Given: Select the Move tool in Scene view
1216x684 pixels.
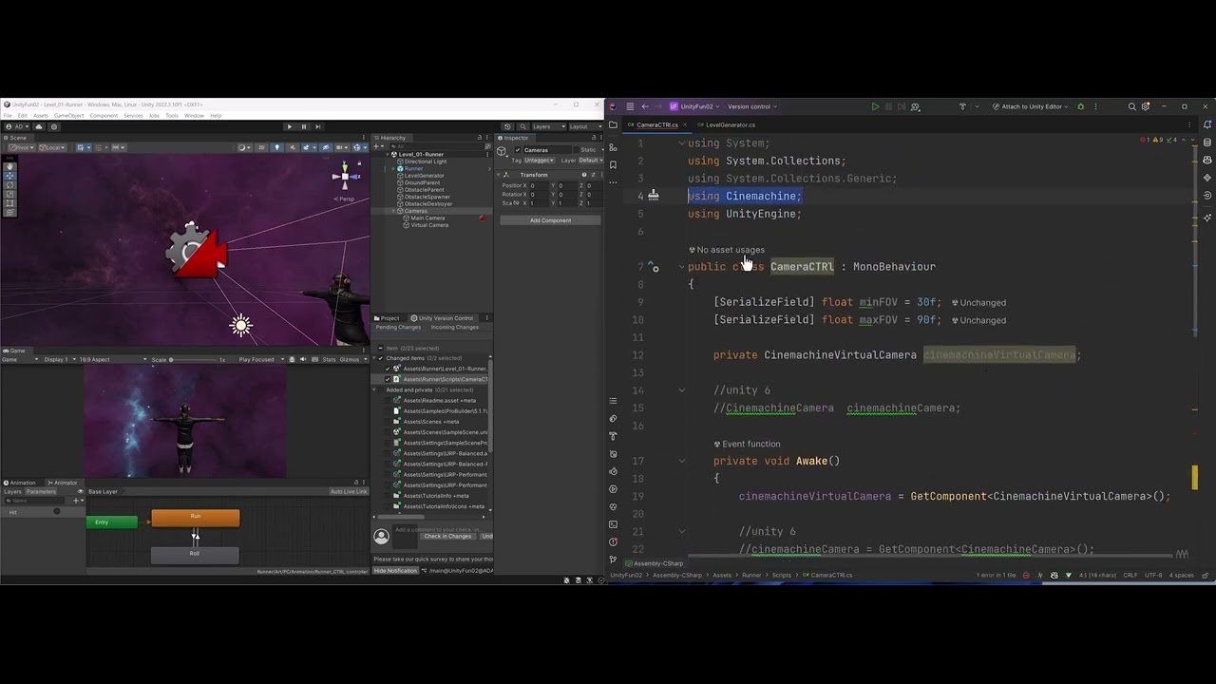Looking at the screenshot, I should (x=10, y=176).
